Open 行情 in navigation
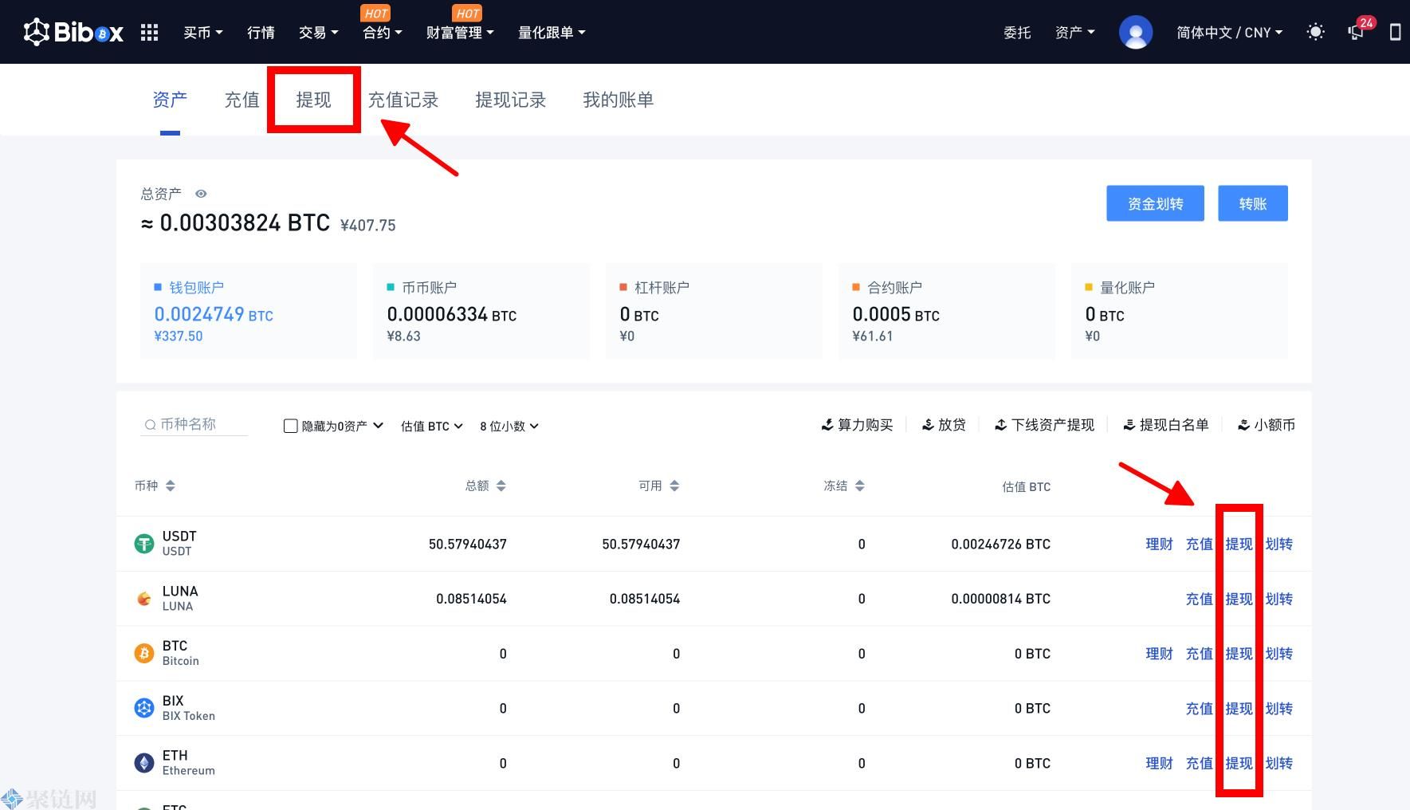 pos(261,33)
